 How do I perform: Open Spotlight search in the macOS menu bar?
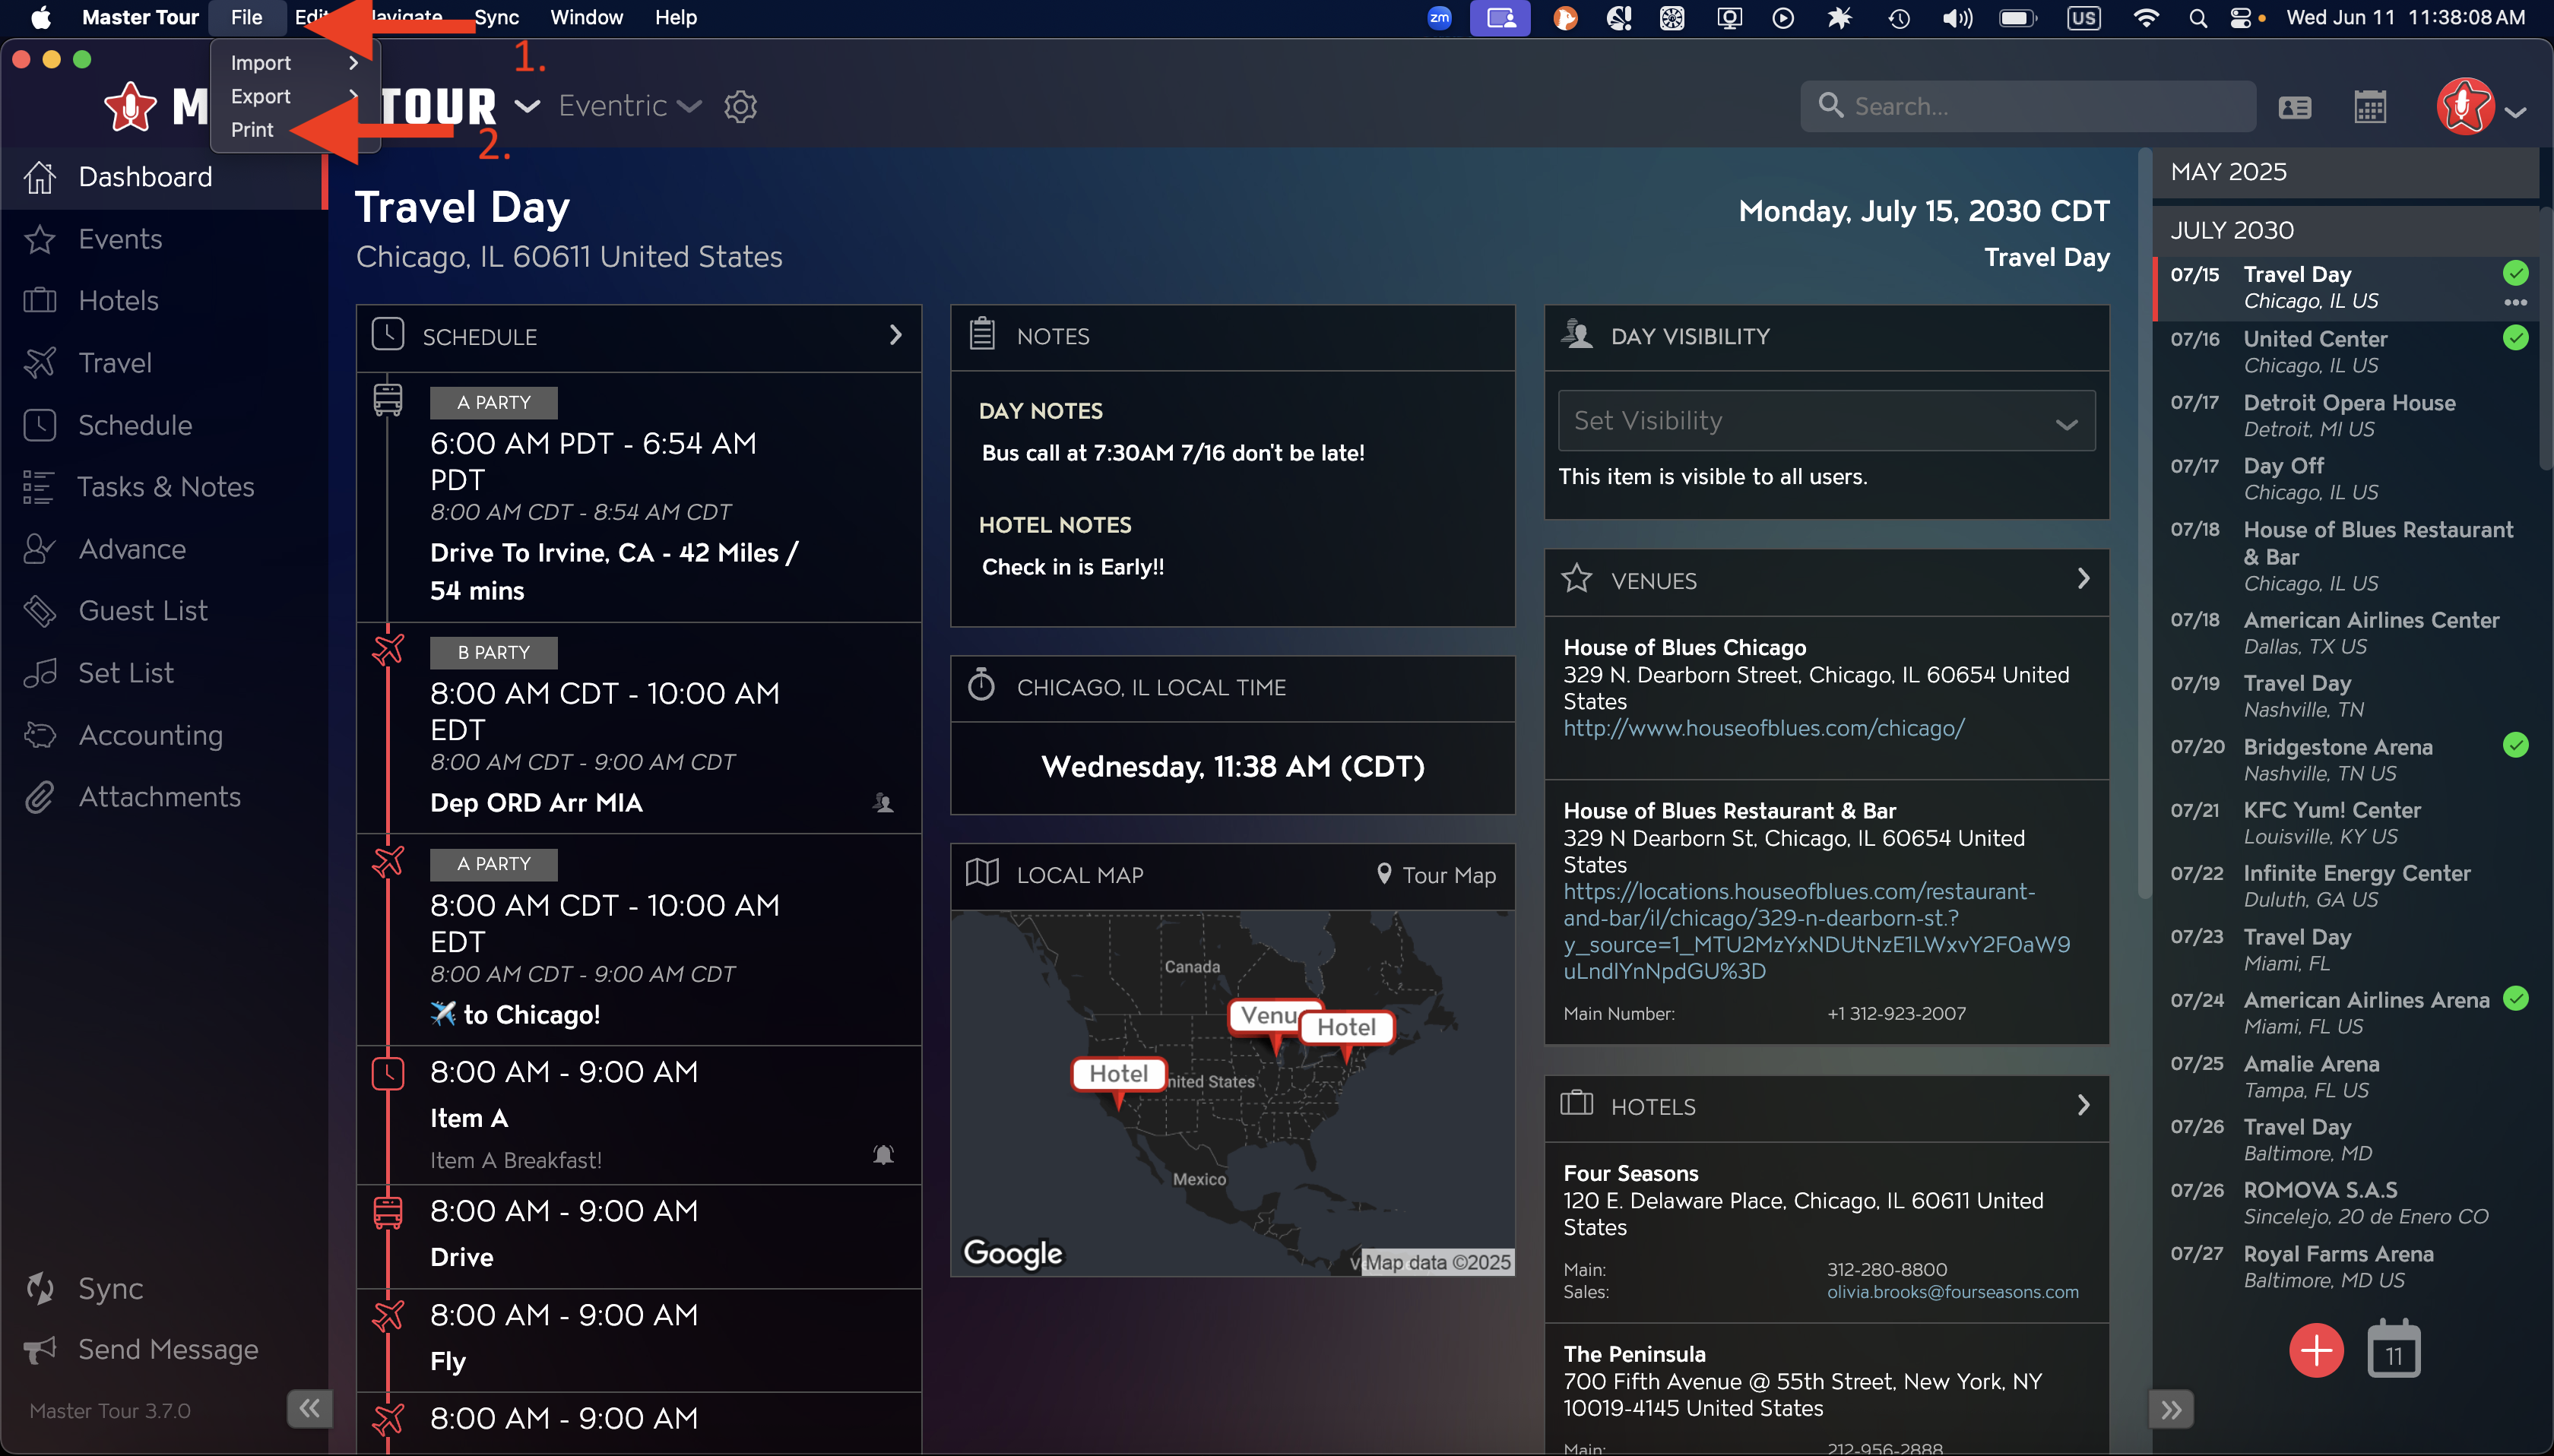tap(2197, 18)
